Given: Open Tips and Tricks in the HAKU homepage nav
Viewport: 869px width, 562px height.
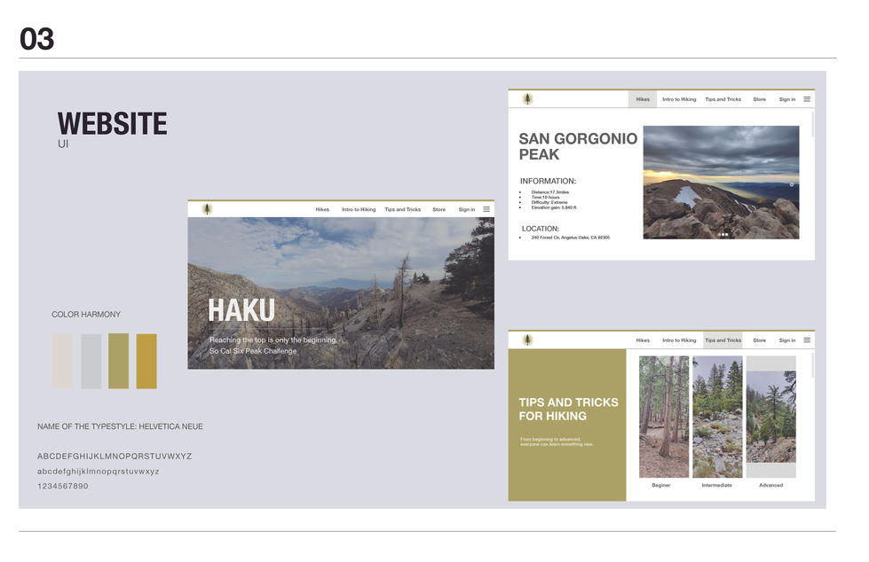Looking at the screenshot, I should coord(403,209).
